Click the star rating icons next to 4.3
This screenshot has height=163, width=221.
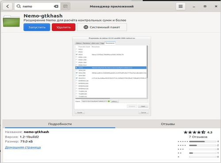pos(194,132)
